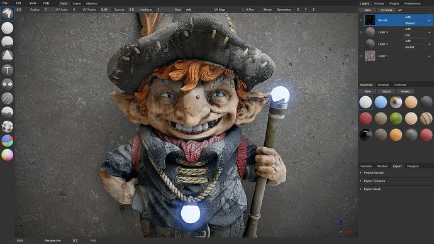Open the Meshes tab
Screen dimensions: 434x244
382,166
